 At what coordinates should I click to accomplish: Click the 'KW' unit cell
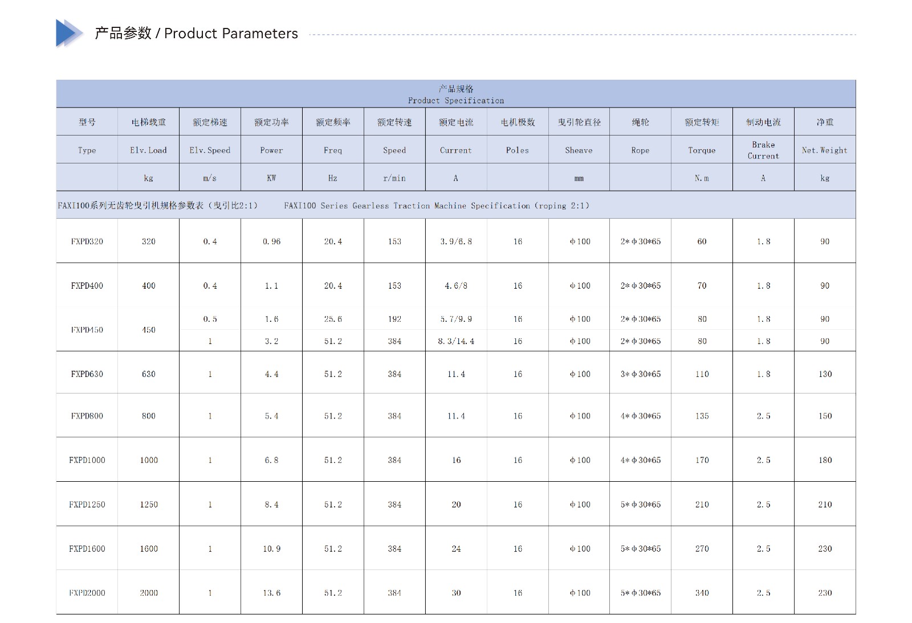point(271,178)
